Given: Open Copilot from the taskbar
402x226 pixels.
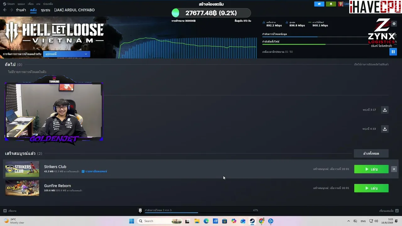Looking at the screenshot, I should (234, 221).
